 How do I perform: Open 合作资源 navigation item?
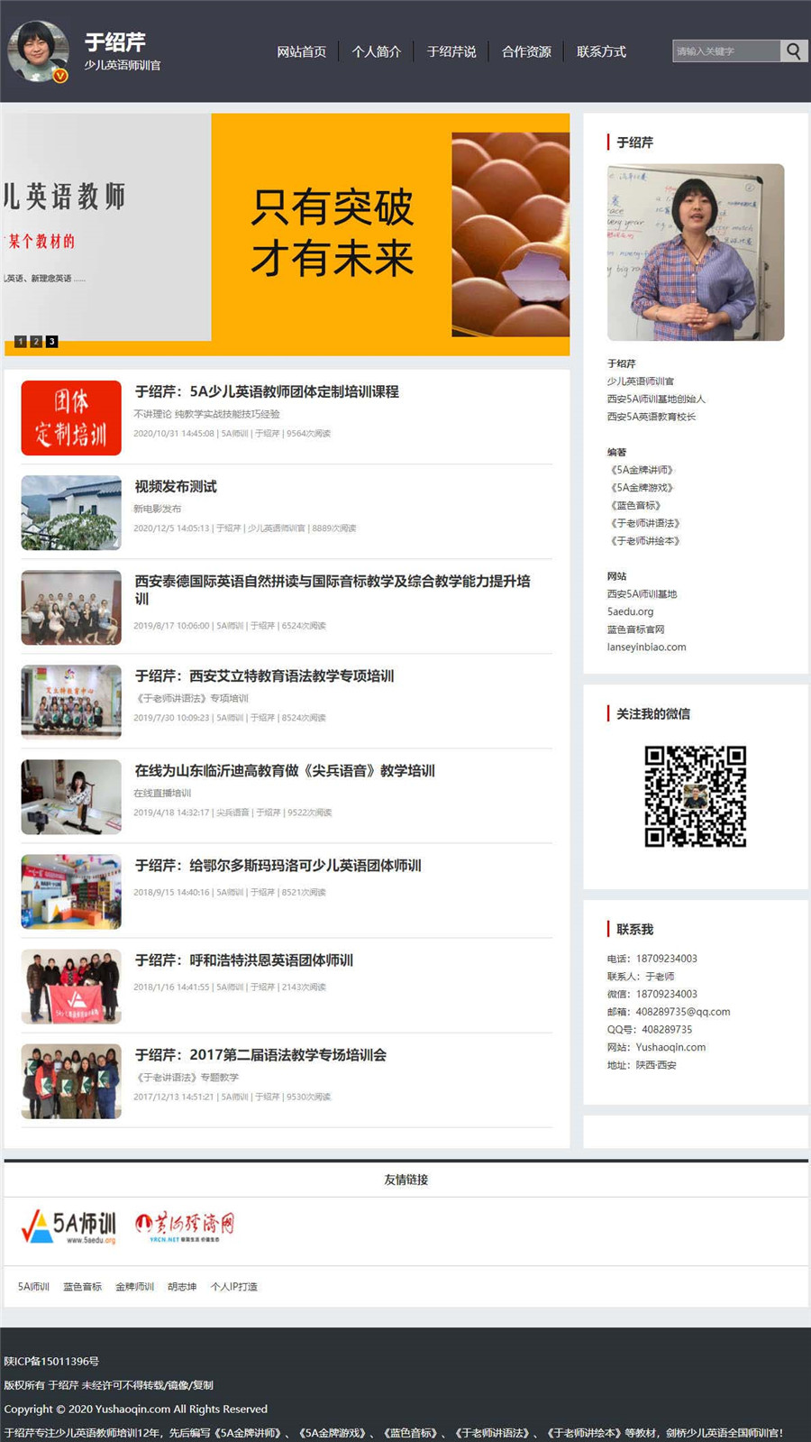[x=526, y=51]
